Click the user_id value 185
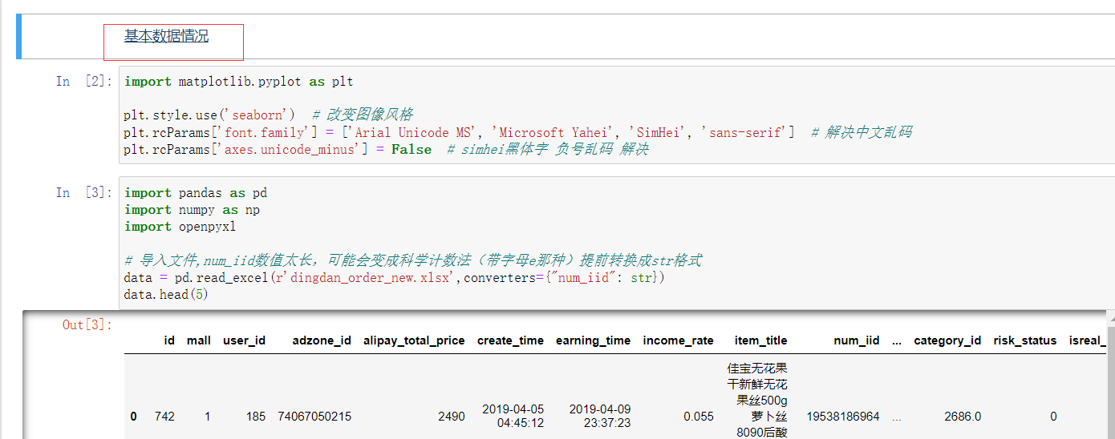This screenshot has width=1115, height=439. coord(256,417)
